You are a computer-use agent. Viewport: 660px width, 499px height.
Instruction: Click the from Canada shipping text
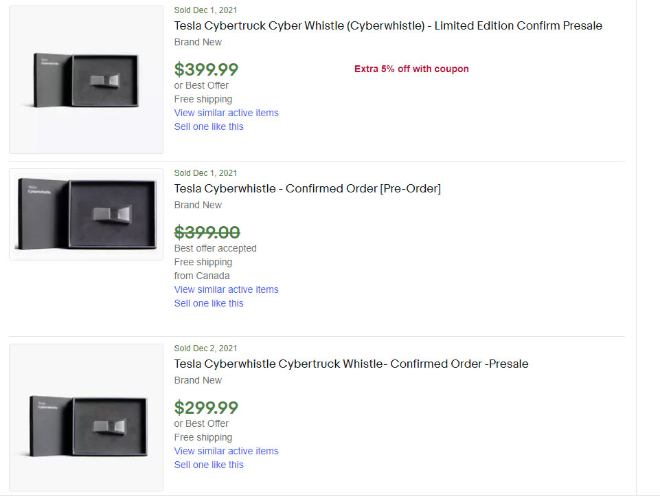click(x=202, y=276)
